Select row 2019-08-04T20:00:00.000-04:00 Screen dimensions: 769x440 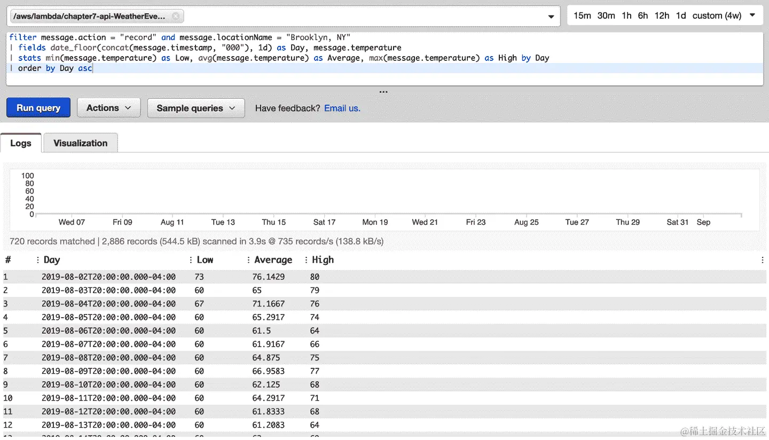pyautogui.click(x=384, y=304)
